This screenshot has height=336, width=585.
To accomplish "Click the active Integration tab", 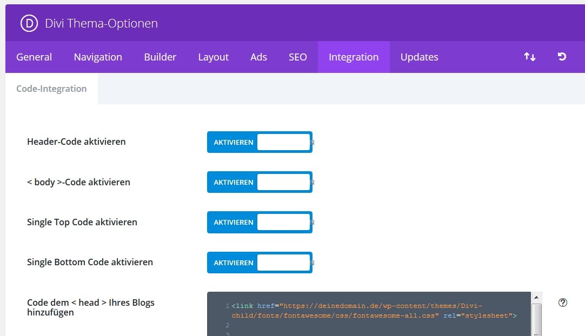I will coord(354,56).
